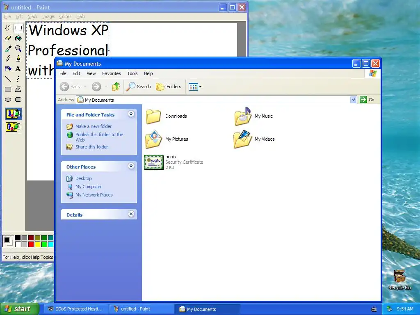Open the View menu in My Documents

click(91, 73)
